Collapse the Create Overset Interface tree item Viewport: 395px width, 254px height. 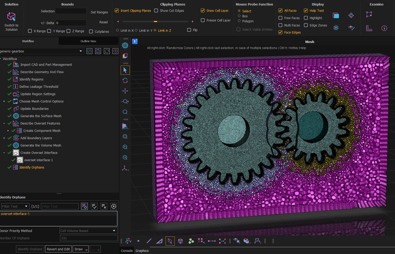coord(4,153)
